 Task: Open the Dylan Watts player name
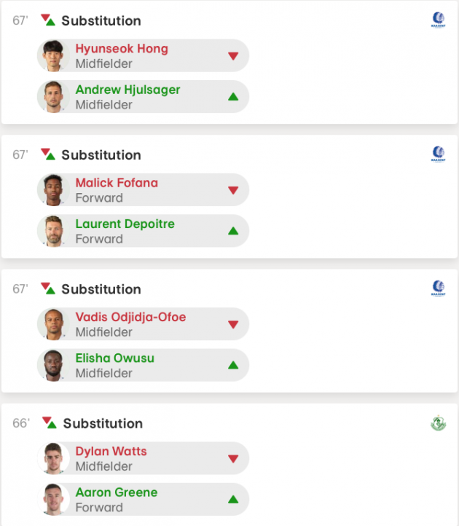tap(111, 451)
